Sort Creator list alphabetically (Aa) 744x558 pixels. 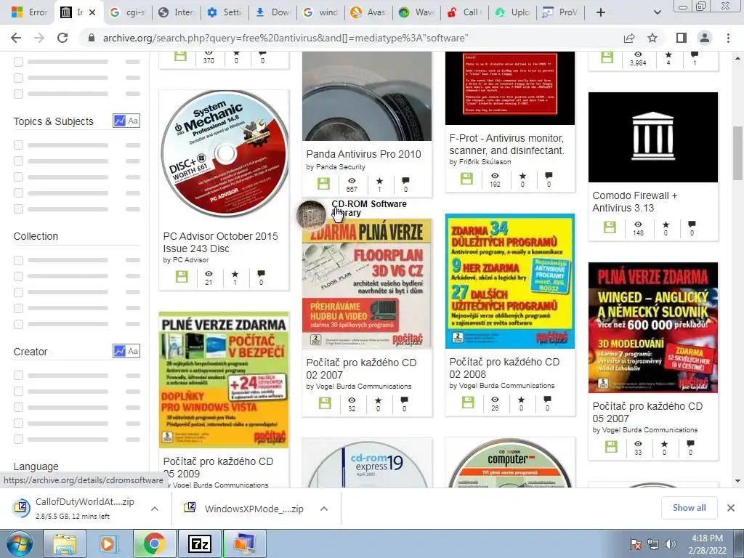coord(133,351)
